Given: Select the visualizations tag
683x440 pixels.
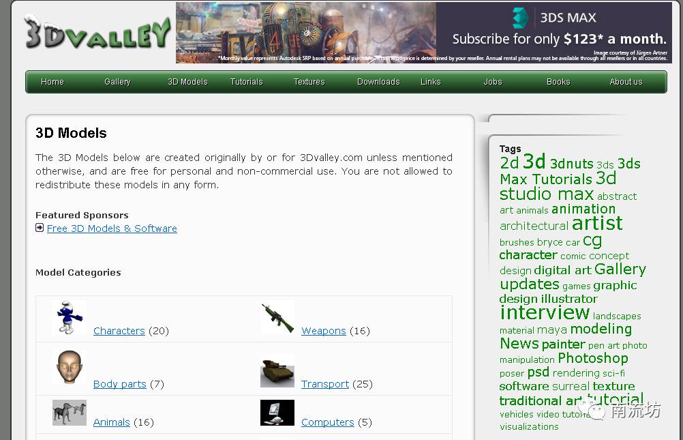Looking at the screenshot, I should point(529,427).
